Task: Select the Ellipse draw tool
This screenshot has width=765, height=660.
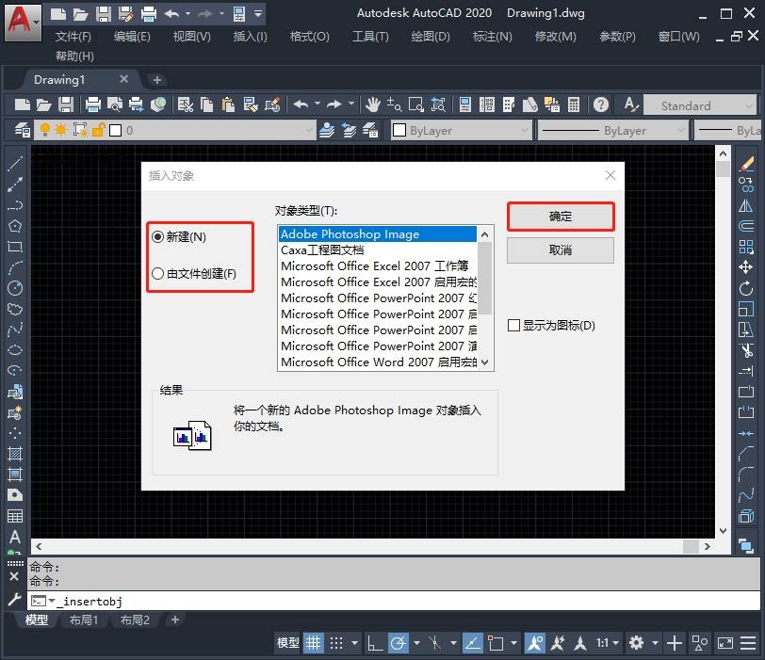Action: point(15,350)
